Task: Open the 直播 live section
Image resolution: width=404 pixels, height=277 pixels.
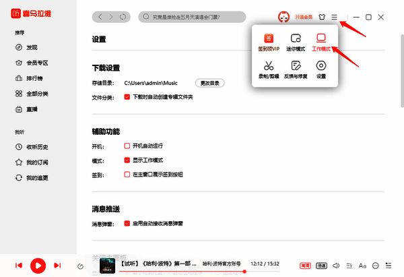Action: pyautogui.click(x=26, y=109)
